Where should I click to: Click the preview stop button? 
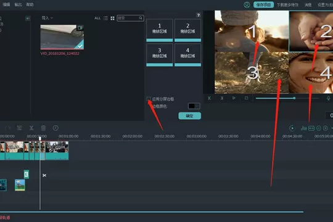(246, 98)
